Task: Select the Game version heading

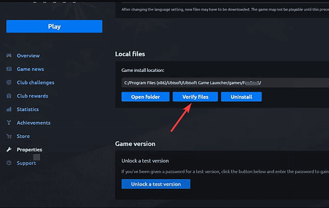Action: click(x=135, y=144)
